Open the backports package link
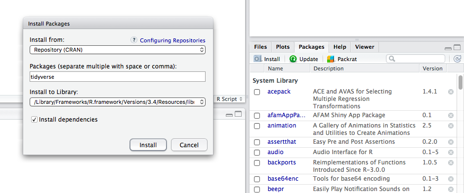The image size is (464, 193). pos(282,162)
